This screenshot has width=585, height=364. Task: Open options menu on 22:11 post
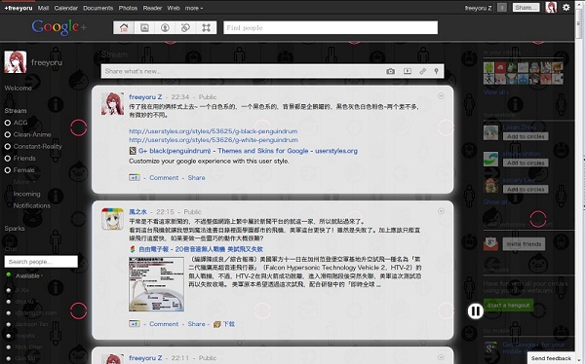click(441, 357)
